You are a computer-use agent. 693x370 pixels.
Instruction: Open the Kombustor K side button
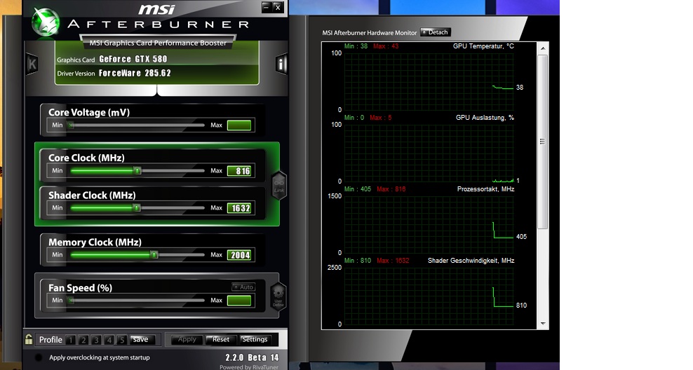tap(32, 64)
